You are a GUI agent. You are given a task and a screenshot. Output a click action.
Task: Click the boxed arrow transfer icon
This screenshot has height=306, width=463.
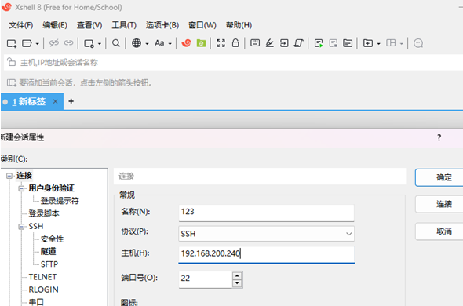coord(284,43)
